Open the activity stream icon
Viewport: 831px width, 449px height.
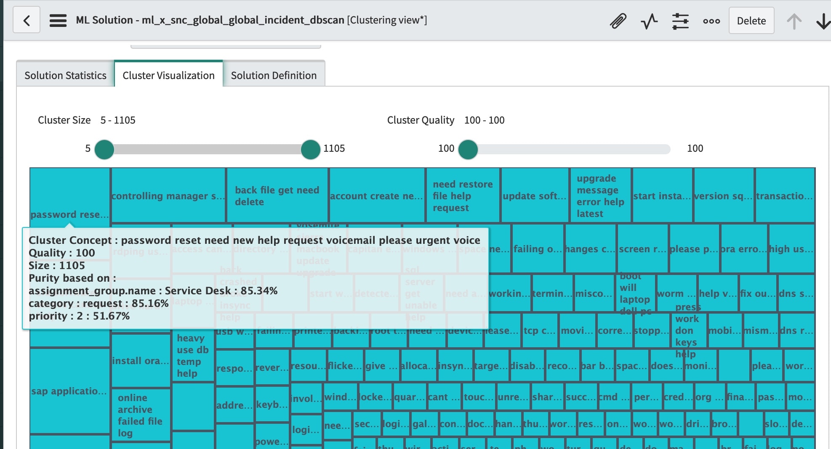[x=648, y=20]
